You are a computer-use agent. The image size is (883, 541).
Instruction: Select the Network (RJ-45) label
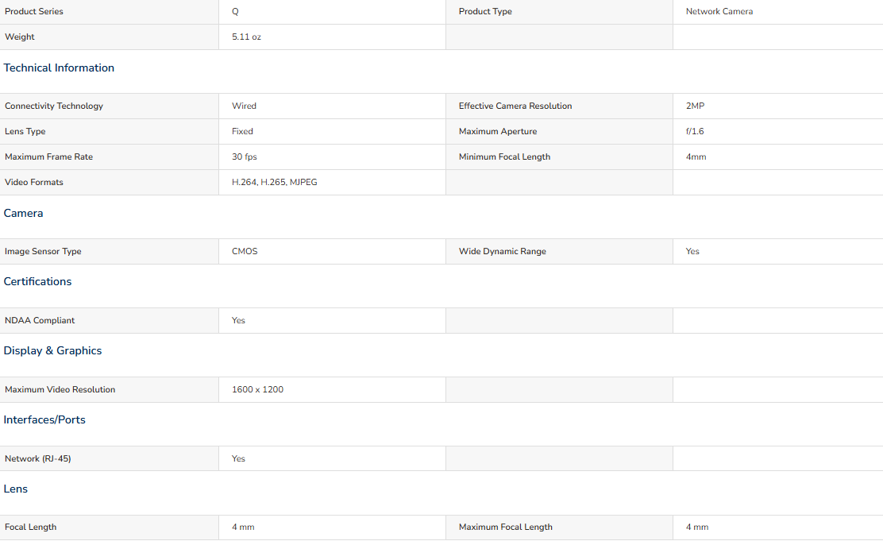(38, 459)
